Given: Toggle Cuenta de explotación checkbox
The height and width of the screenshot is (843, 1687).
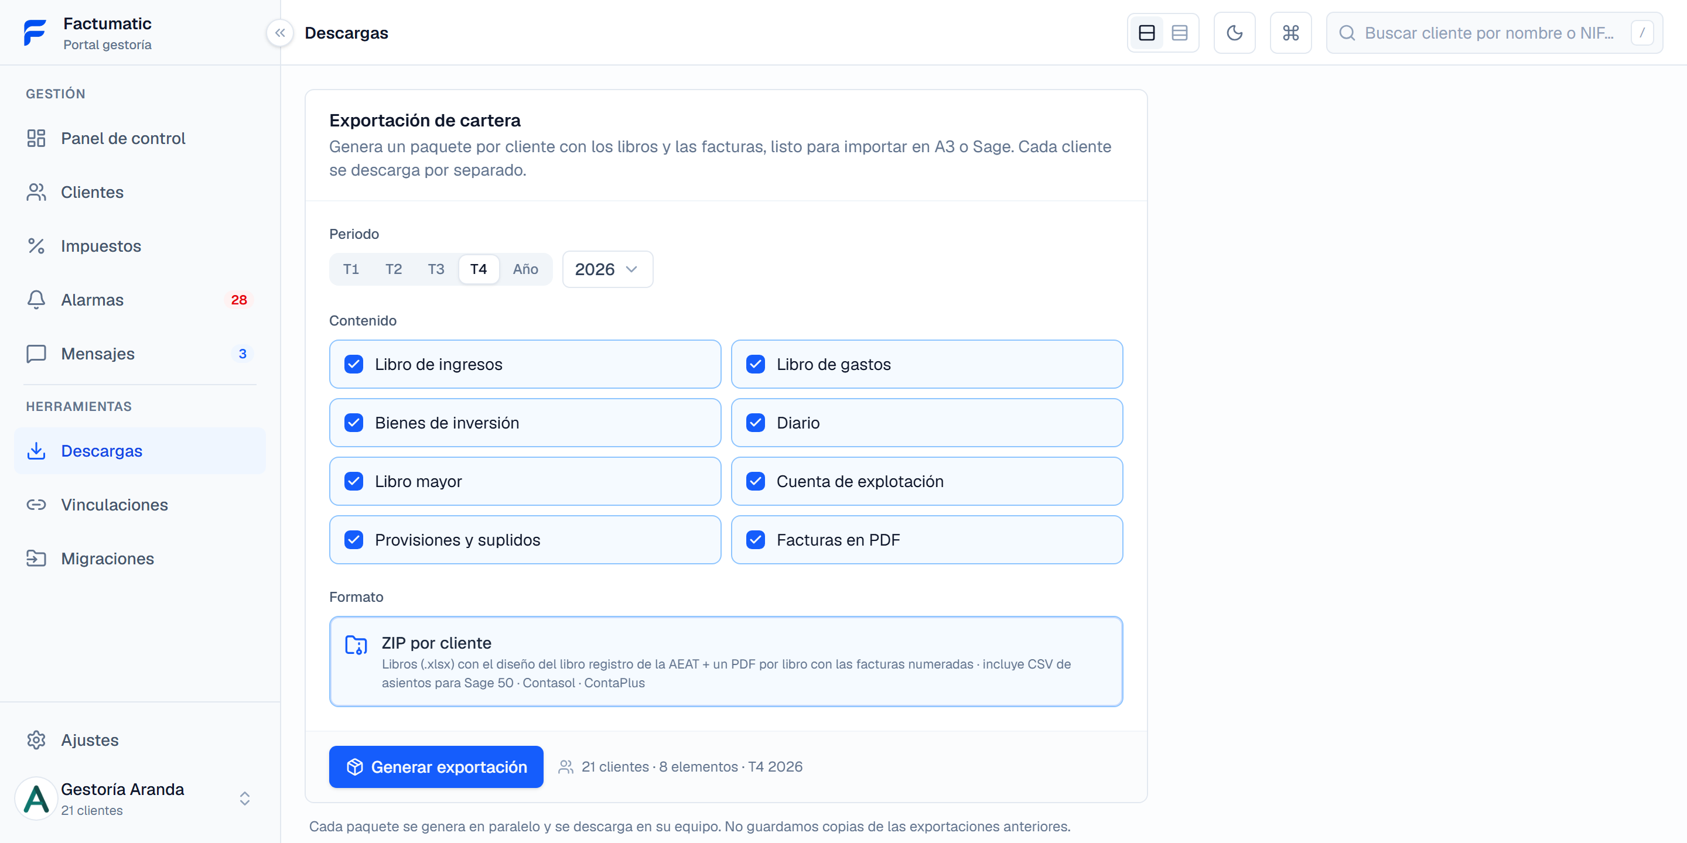Looking at the screenshot, I should (755, 481).
